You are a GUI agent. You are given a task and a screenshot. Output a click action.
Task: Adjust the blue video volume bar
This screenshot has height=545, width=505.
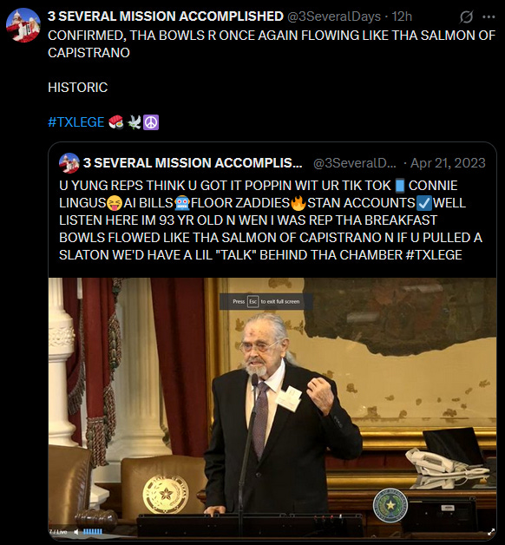(x=93, y=531)
